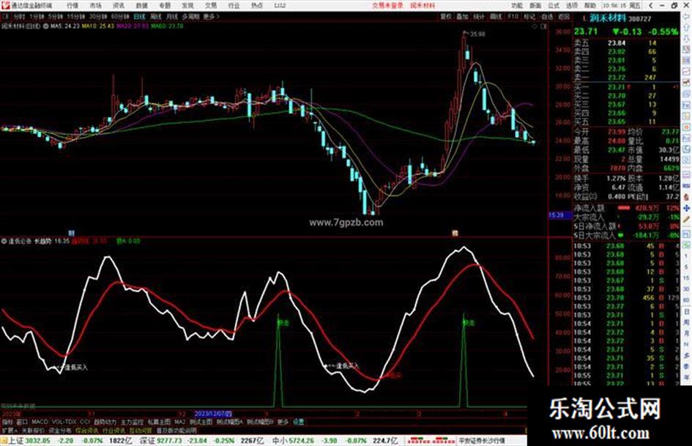Open the 发现 menu
This screenshot has width=692, height=446.
click(x=187, y=5)
